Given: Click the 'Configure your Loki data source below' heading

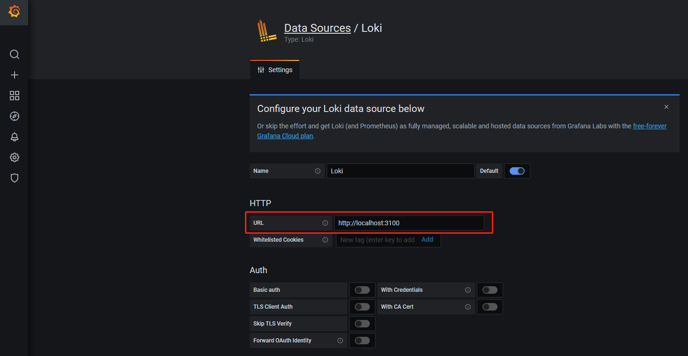Looking at the screenshot, I should (341, 109).
